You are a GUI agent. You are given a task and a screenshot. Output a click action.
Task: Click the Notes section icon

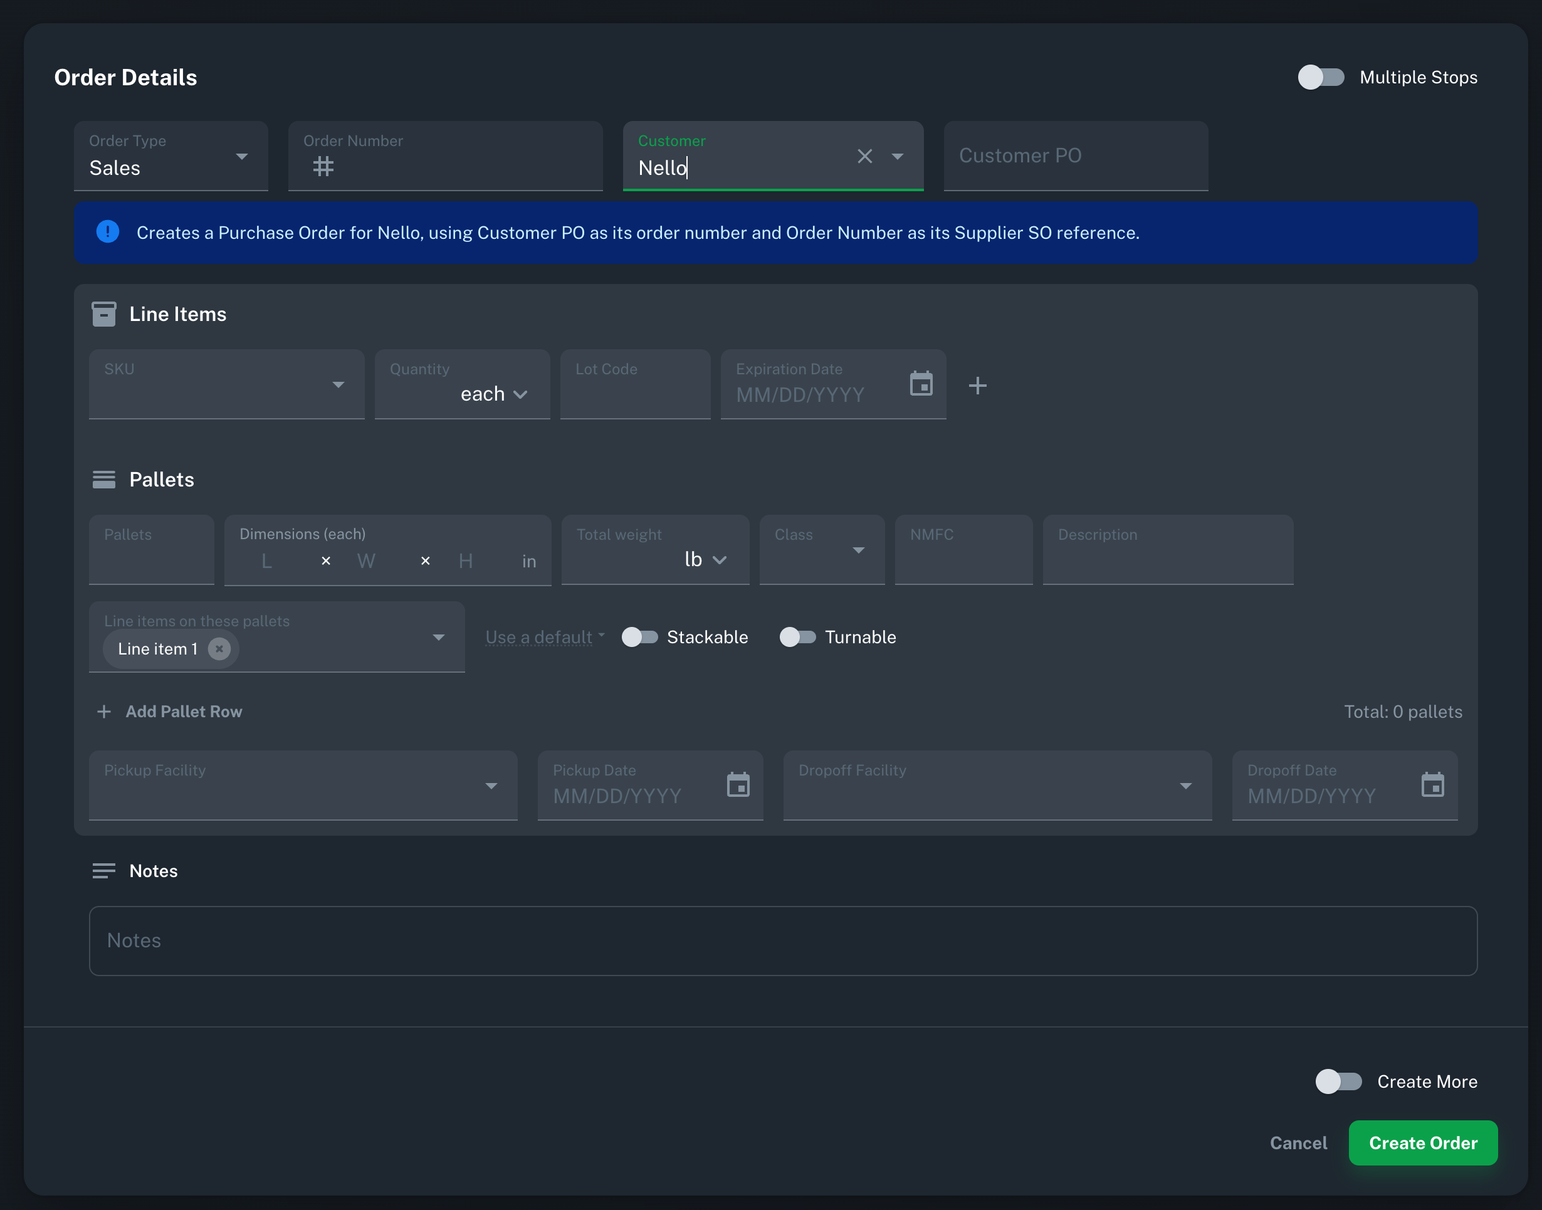(104, 871)
